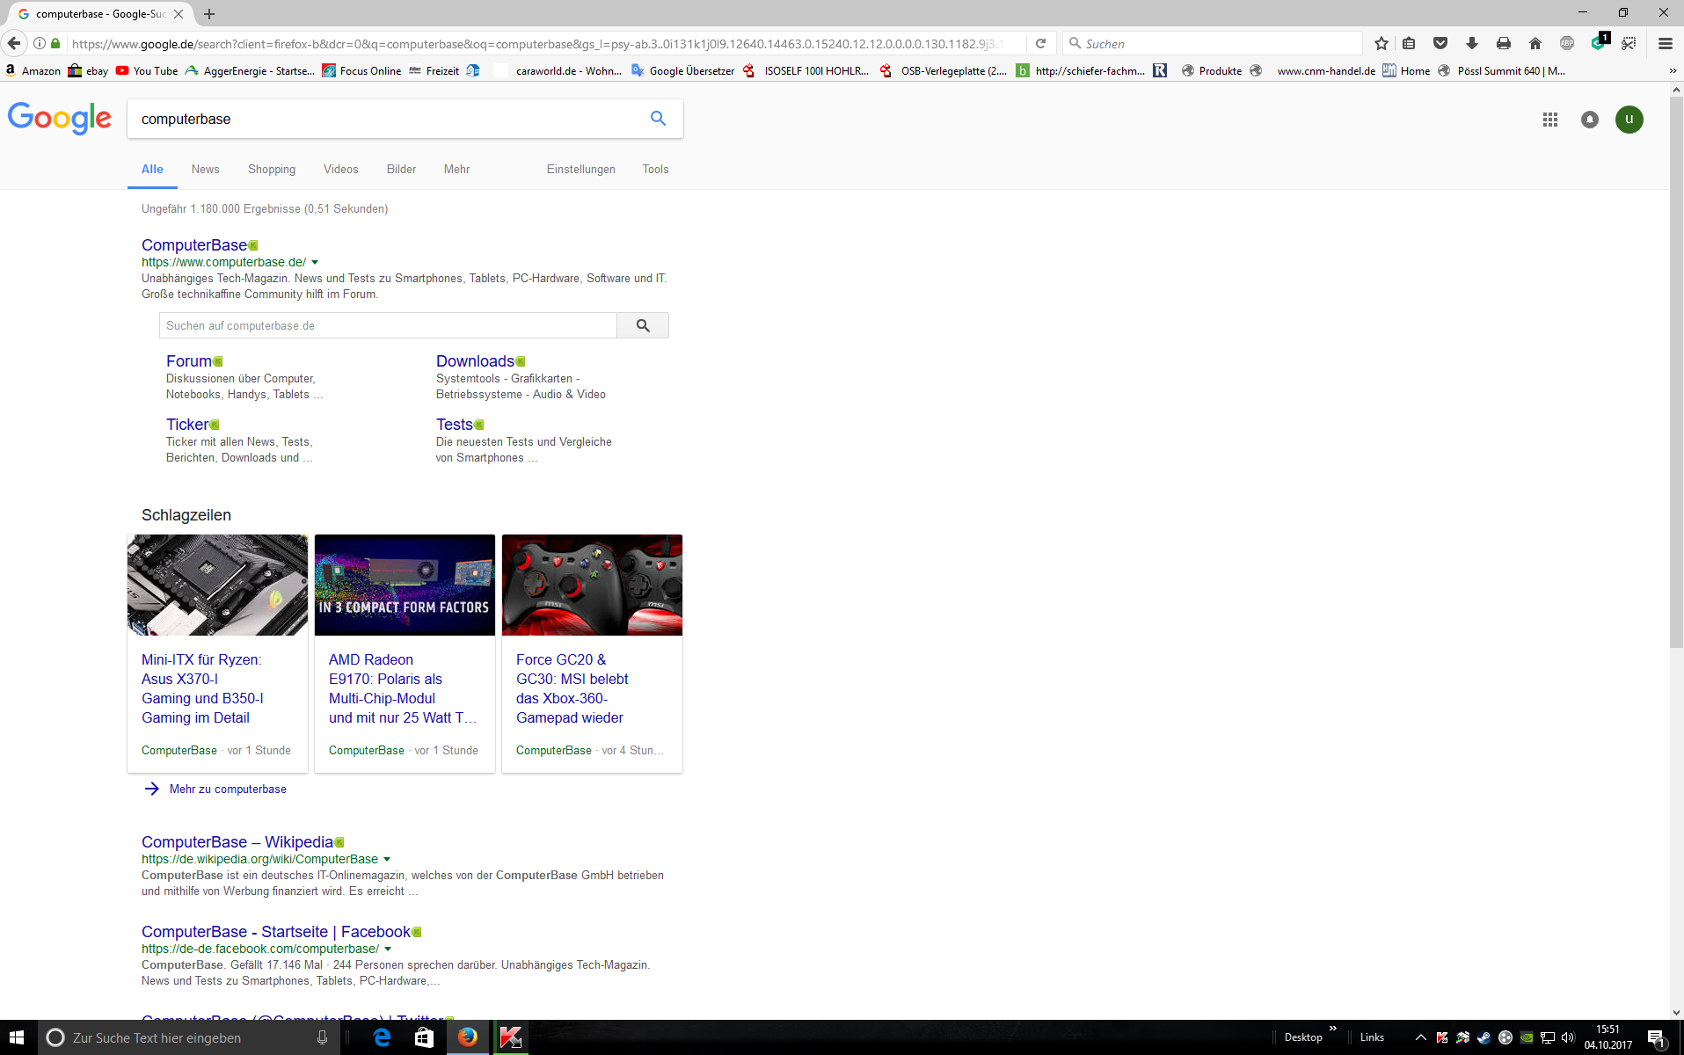
Task: Expand dropdown arrow beside Wikipedia result URL
Action: 387,859
